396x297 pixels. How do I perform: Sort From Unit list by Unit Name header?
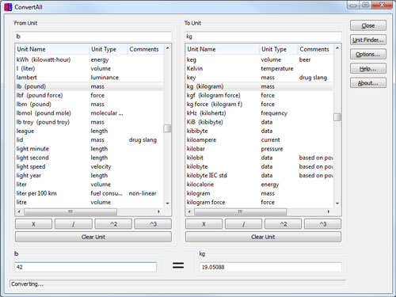click(52, 49)
